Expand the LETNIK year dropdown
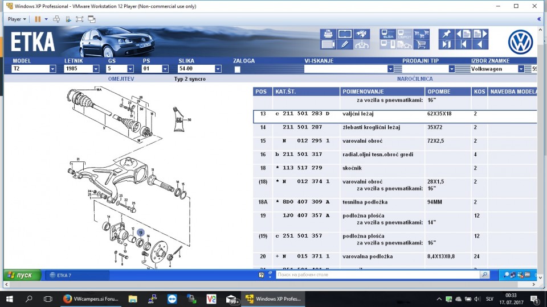The image size is (547, 307). tap(96, 69)
